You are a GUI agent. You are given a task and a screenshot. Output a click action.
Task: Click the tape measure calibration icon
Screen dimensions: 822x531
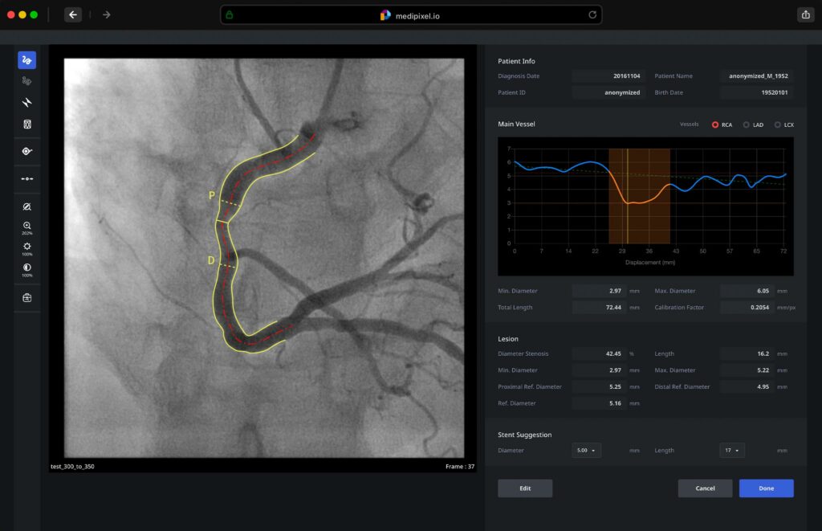(x=26, y=151)
